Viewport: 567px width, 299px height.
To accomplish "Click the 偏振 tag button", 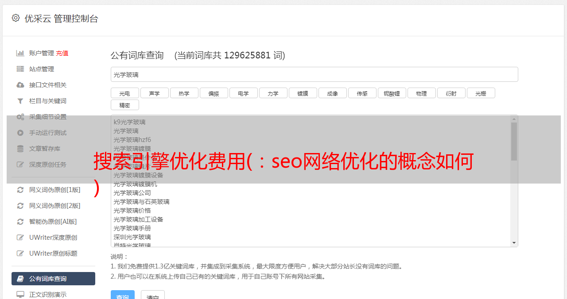I will point(214,93).
